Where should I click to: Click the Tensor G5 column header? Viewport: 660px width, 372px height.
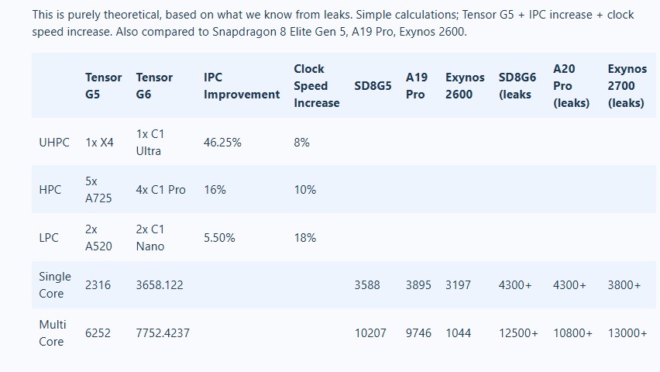click(103, 85)
